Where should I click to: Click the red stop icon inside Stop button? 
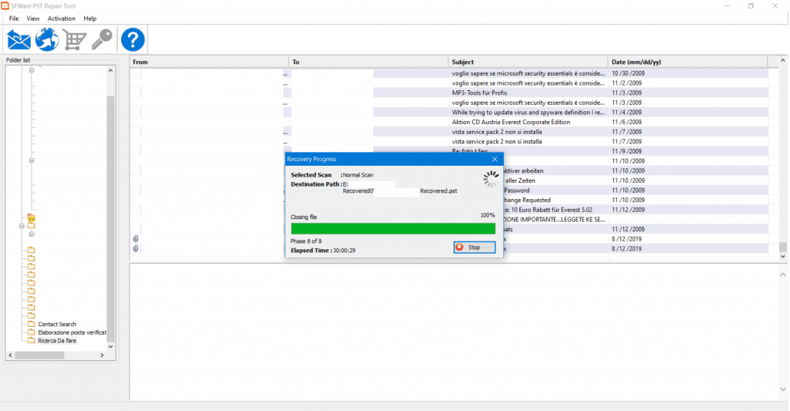(460, 248)
